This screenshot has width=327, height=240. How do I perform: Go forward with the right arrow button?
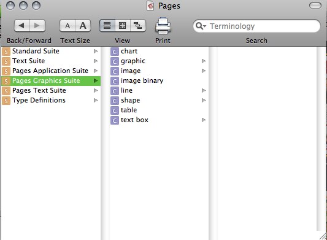pyautogui.click(x=37, y=26)
